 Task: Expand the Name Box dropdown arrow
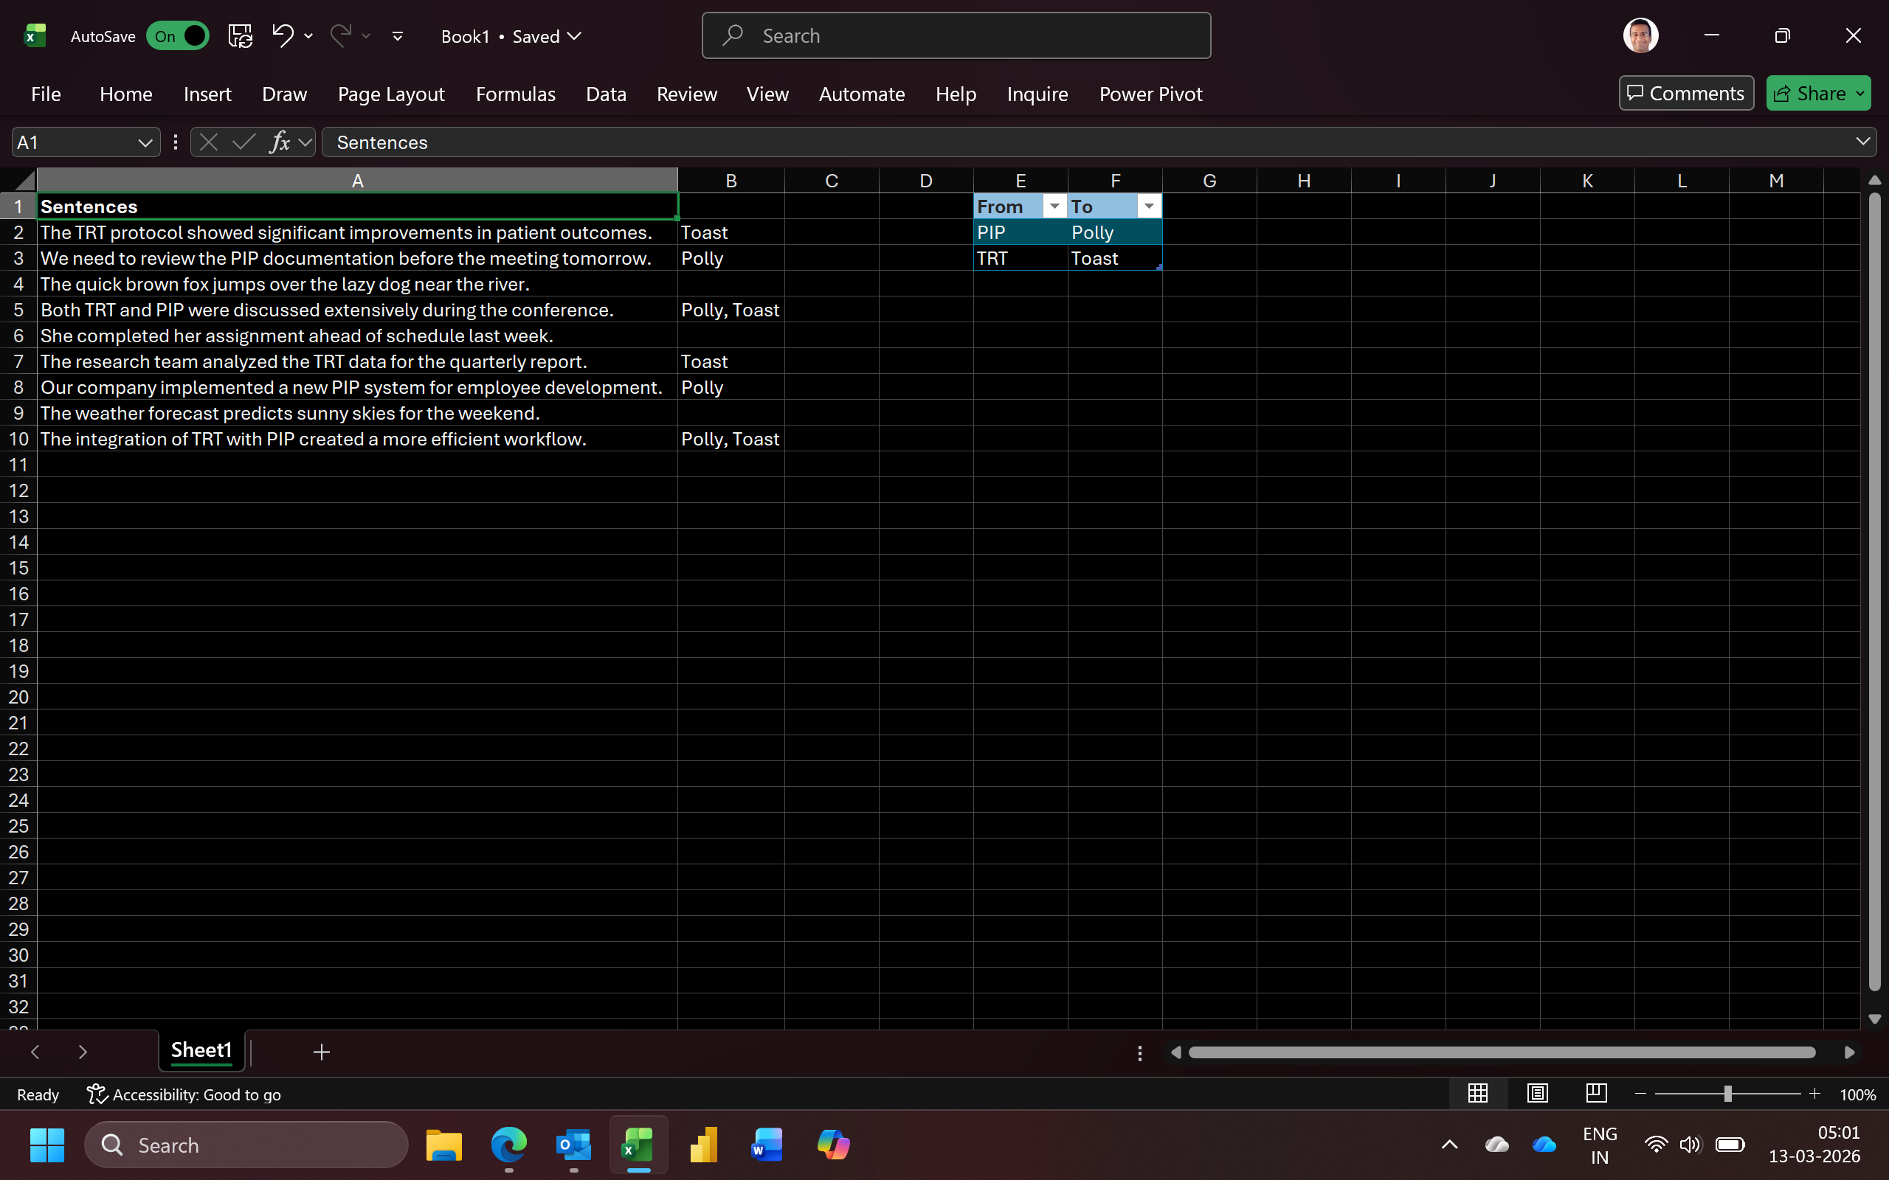point(145,143)
